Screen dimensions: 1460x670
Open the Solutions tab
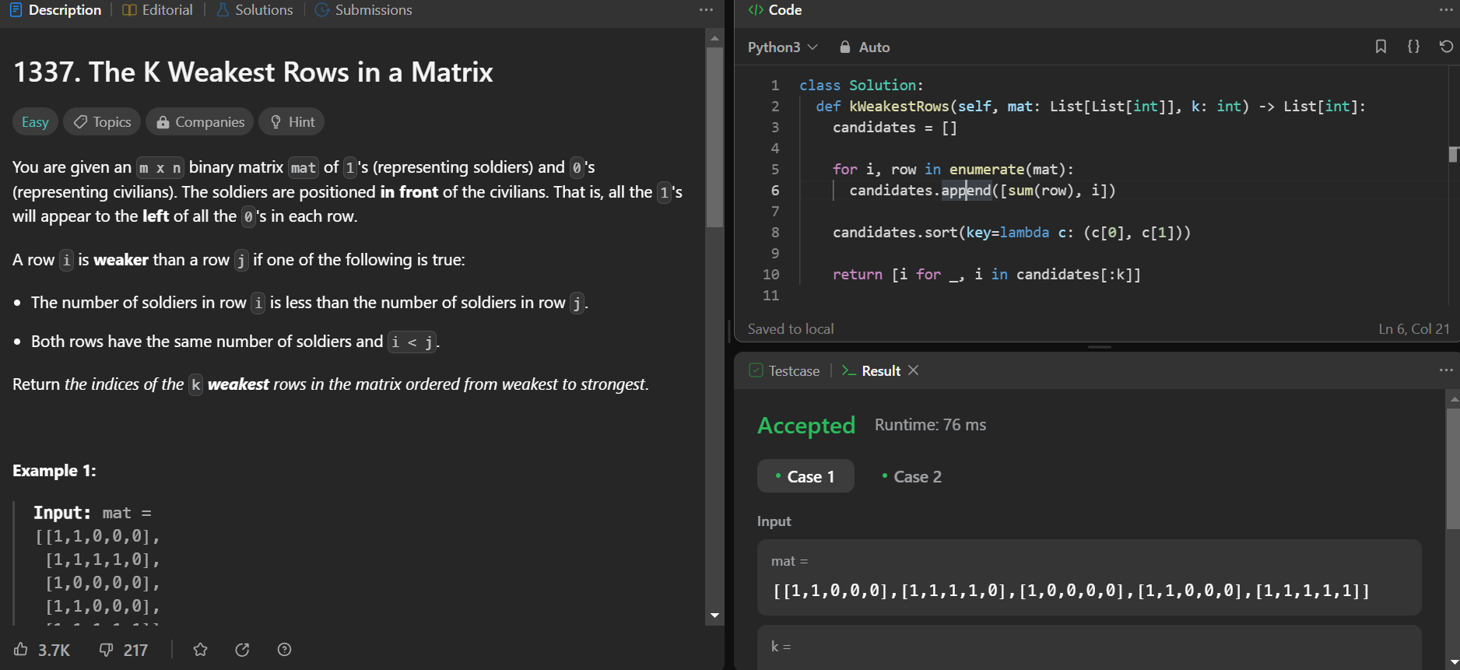tap(255, 10)
